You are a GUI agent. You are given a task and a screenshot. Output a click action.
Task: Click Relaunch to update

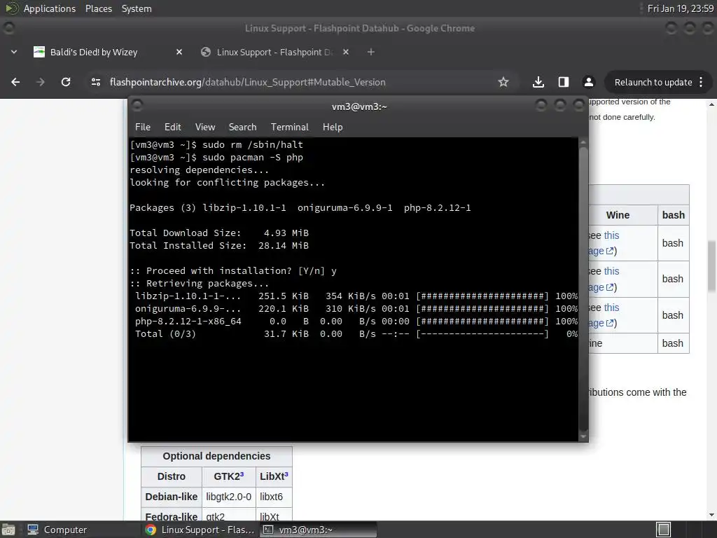tap(653, 83)
